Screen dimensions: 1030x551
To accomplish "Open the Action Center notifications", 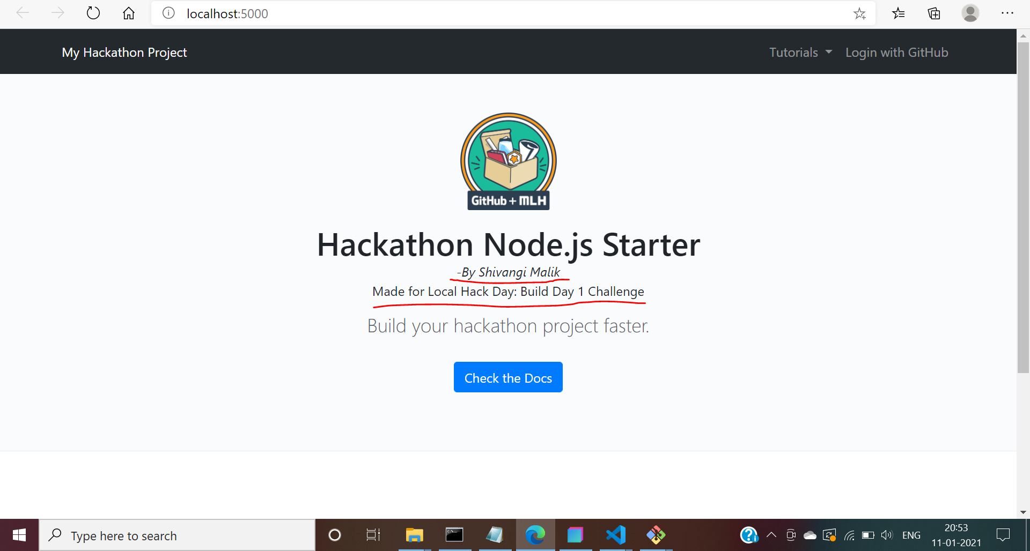I will coord(1003,535).
